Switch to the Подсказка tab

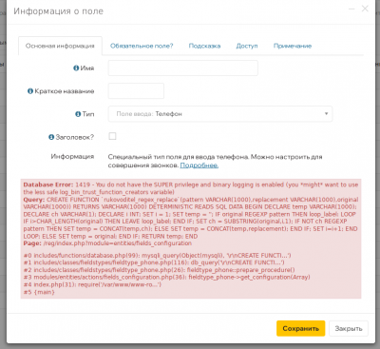(x=204, y=46)
